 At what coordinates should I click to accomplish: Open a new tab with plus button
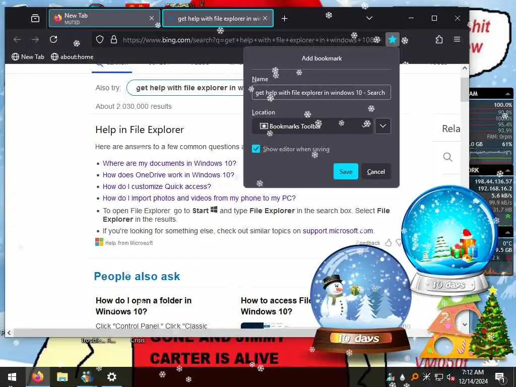(x=285, y=19)
